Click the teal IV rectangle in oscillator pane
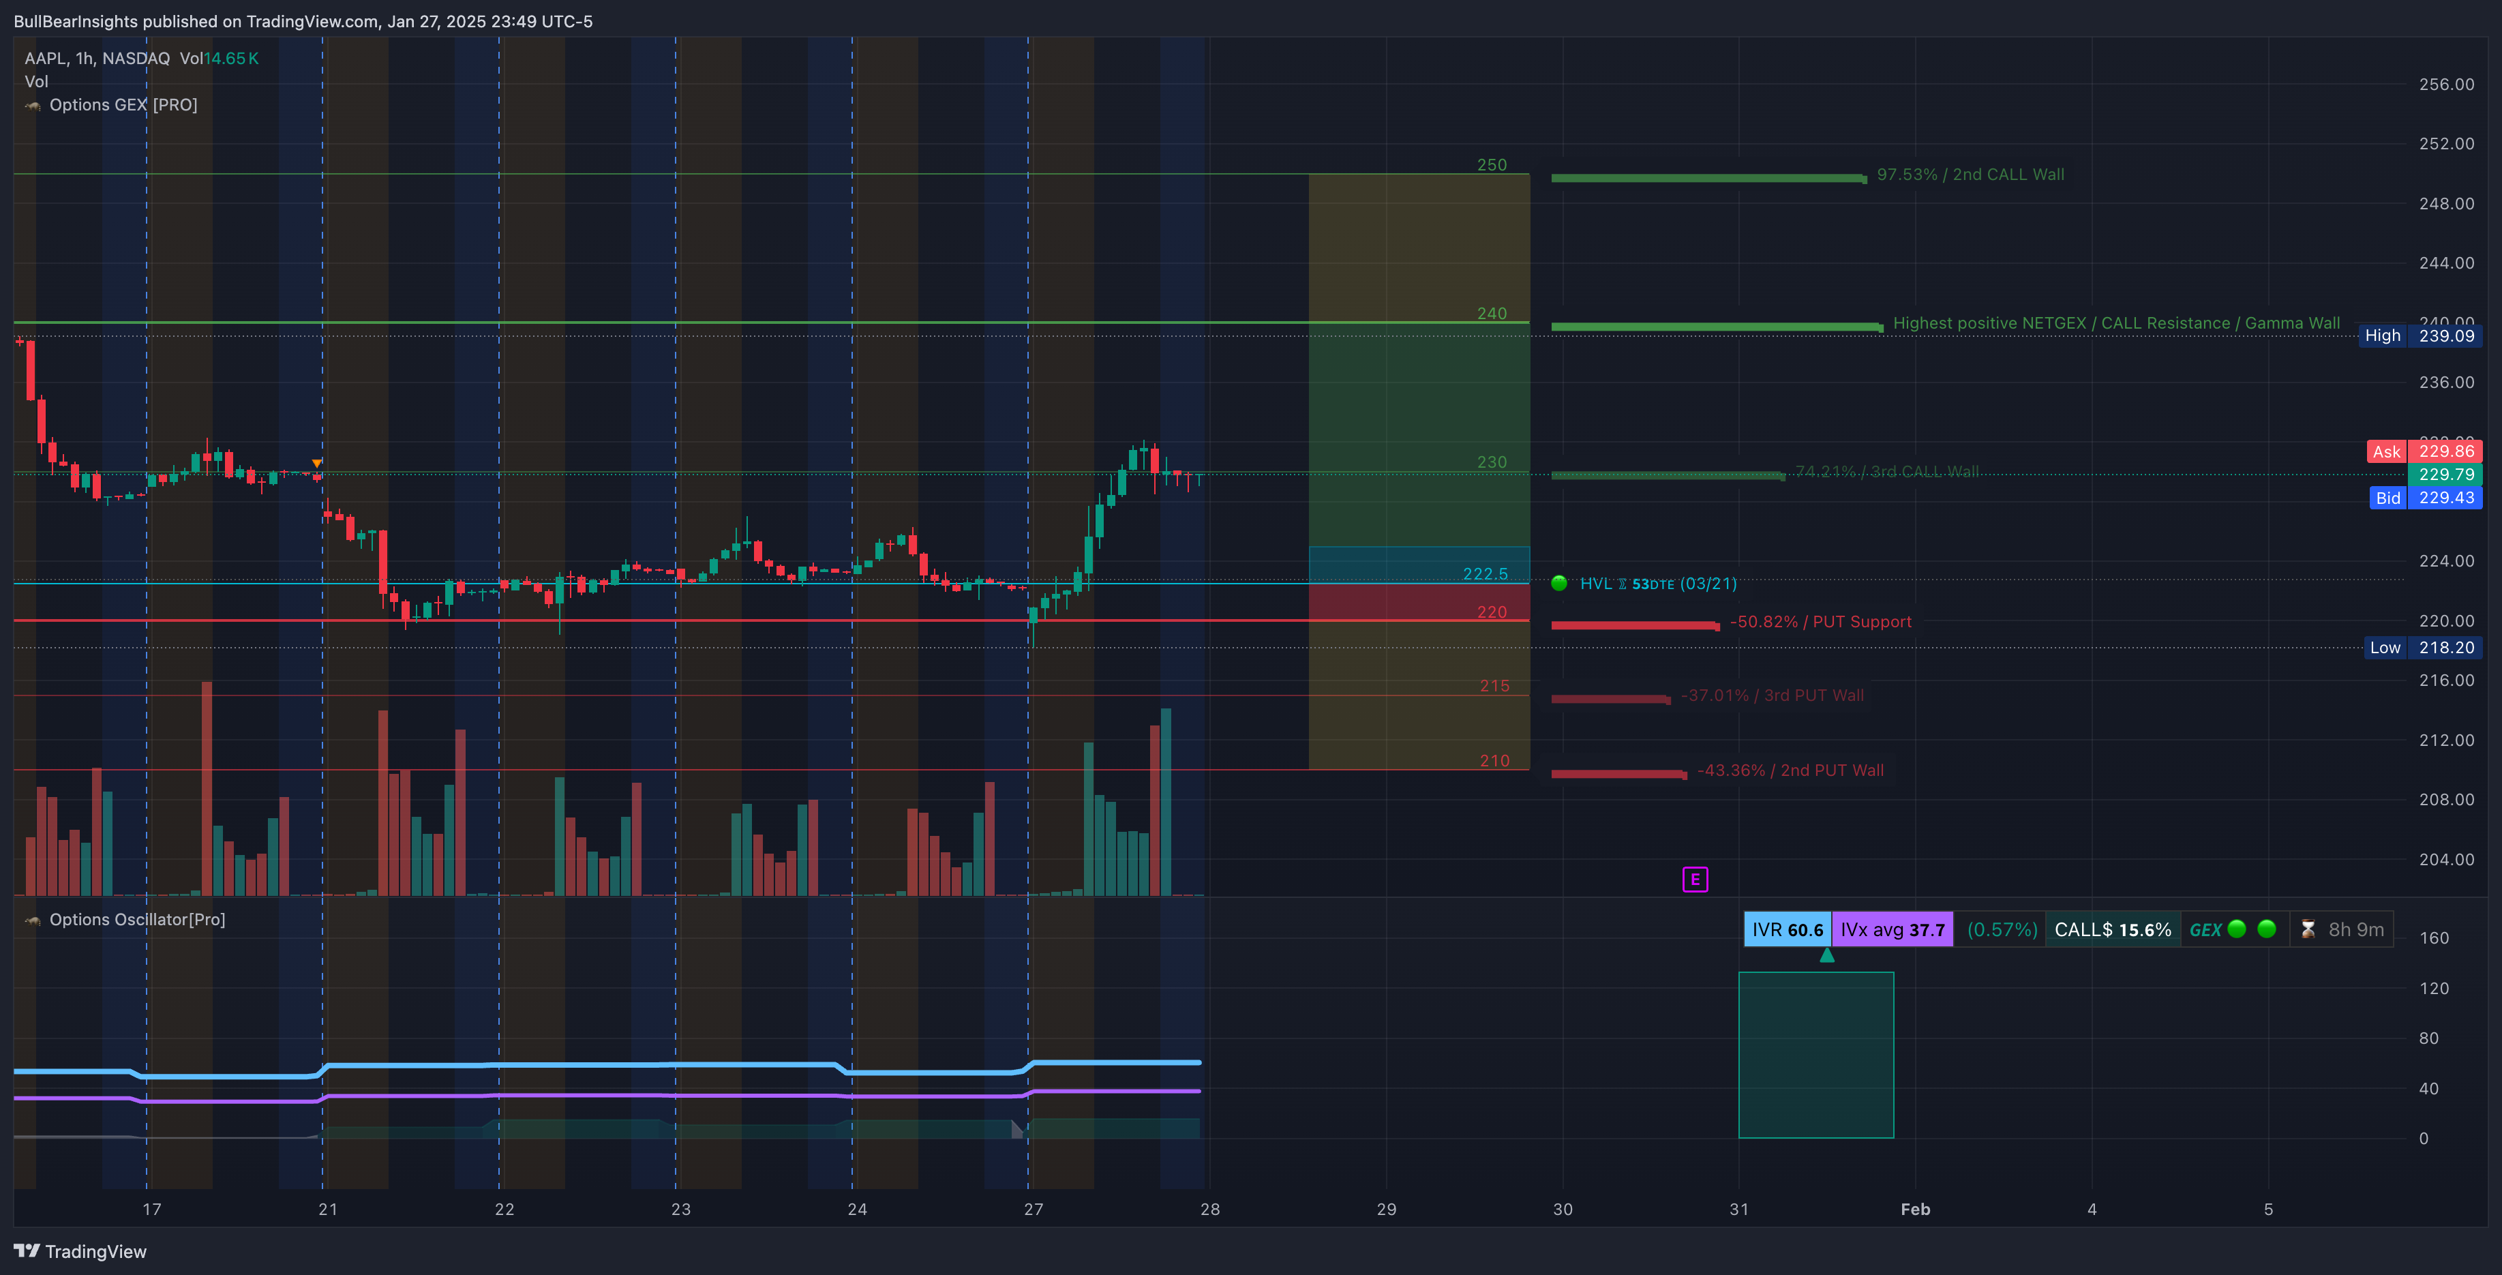The height and width of the screenshot is (1275, 2502). pyautogui.click(x=1816, y=1055)
